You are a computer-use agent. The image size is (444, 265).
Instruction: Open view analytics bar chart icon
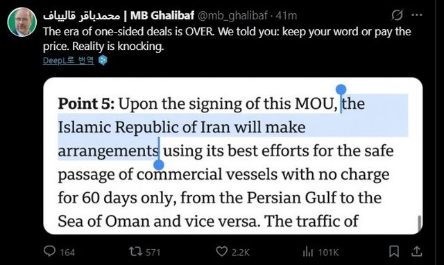(308, 251)
